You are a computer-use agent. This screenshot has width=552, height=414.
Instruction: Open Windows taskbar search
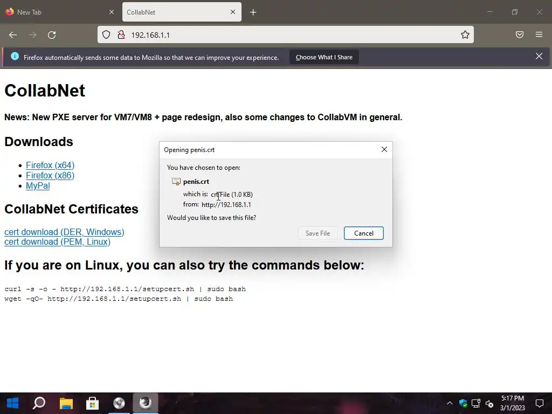point(39,403)
